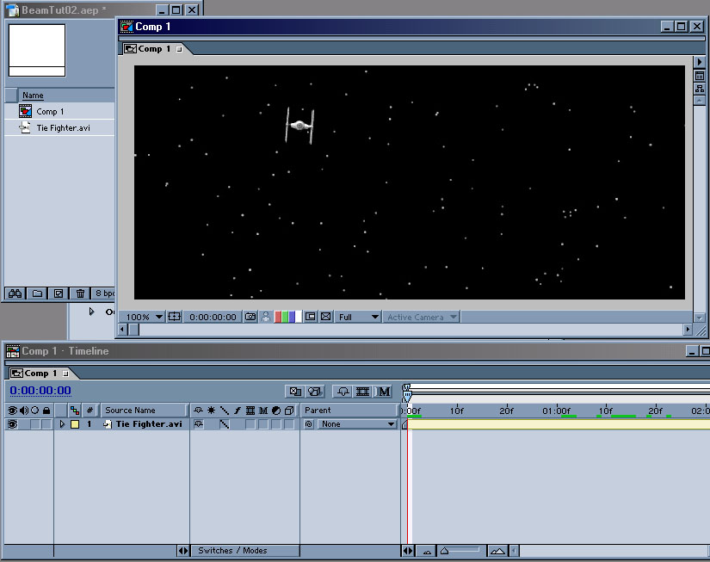Screen dimensions: 710x562
Task: Toggle title-action safe guides icon
Action: coord(175,317)
